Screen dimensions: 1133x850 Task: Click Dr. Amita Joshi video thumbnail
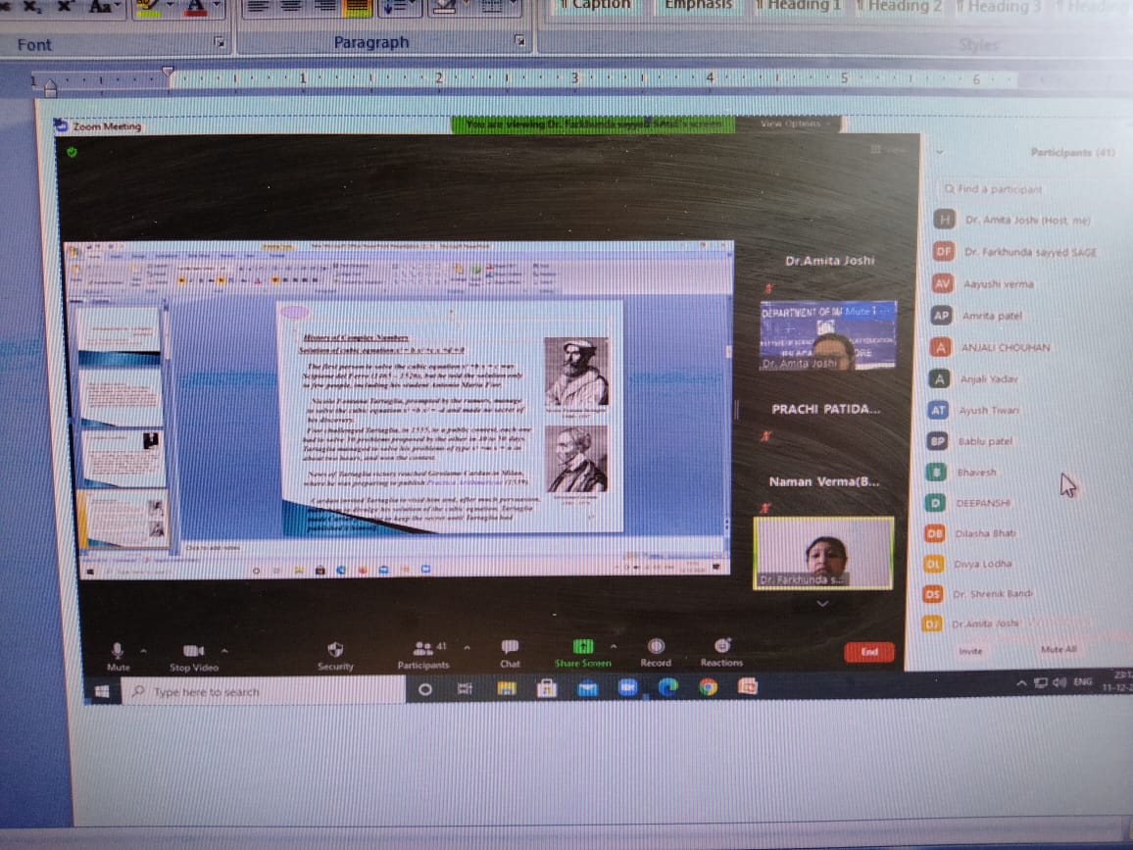pos(828,335)
